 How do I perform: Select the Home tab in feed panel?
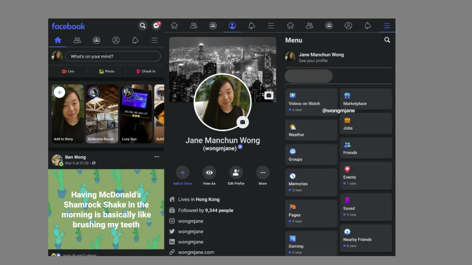coord(58,40)
